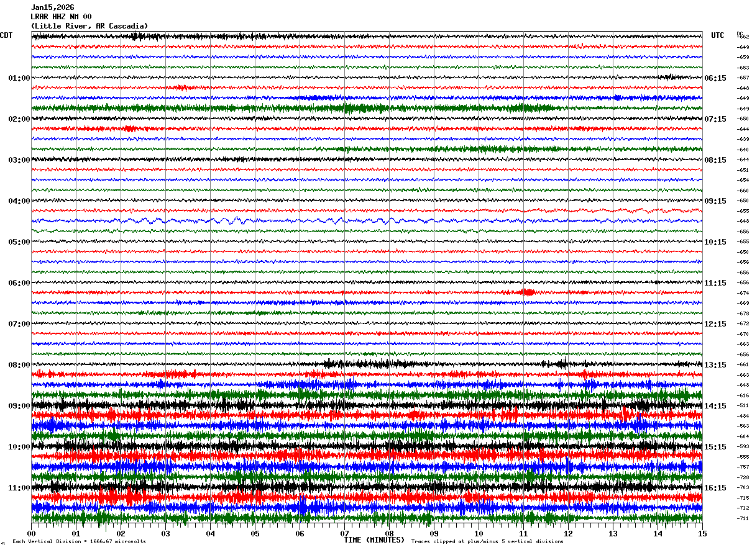Click the 14:15 UTC time label
This screenshot has height=550, width=752.
tap(715, 406)
